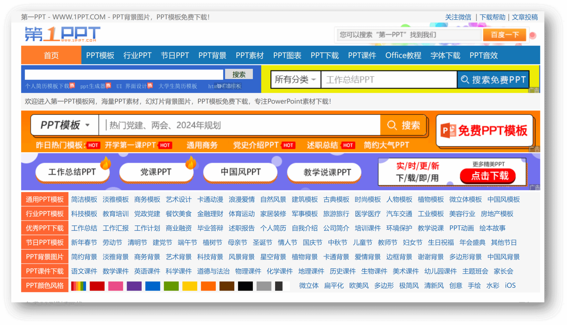The image size is (567, 325).
Task: Go to 首页 tab
Action: tap(51, 55)
